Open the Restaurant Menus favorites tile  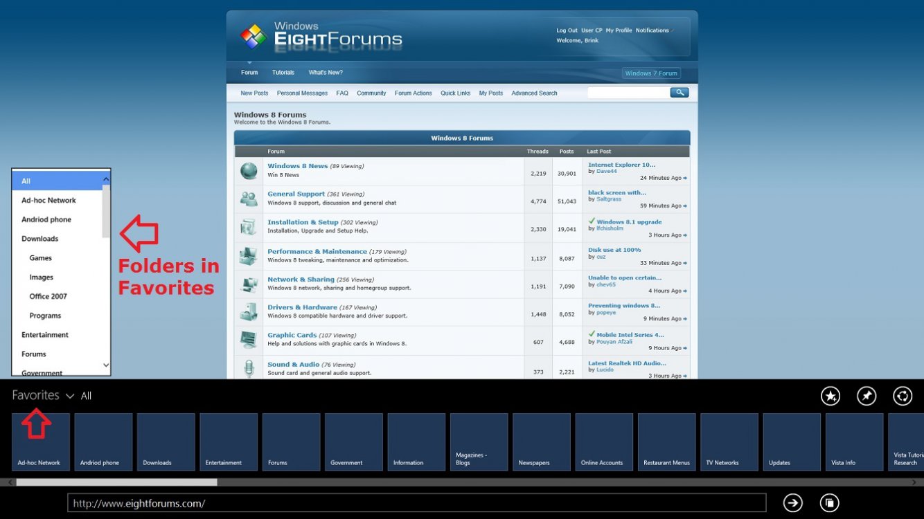coord(666,442)
